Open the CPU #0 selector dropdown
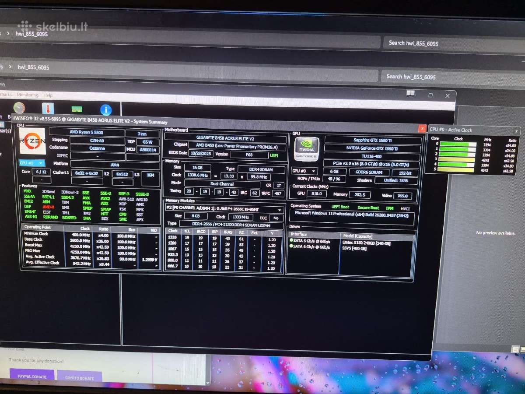The width and height of the screenshot is (525, 394). (x=31, y=163)
